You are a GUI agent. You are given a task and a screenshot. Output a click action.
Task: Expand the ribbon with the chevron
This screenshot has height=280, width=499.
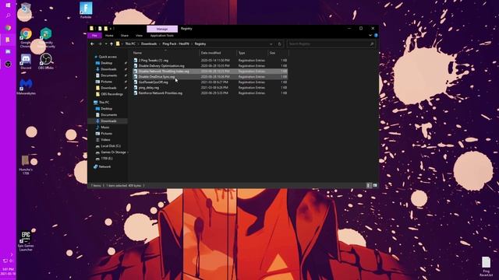click(370, 36)
